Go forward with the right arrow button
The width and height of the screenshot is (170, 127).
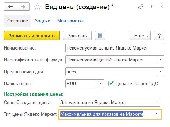pos(23,7)
